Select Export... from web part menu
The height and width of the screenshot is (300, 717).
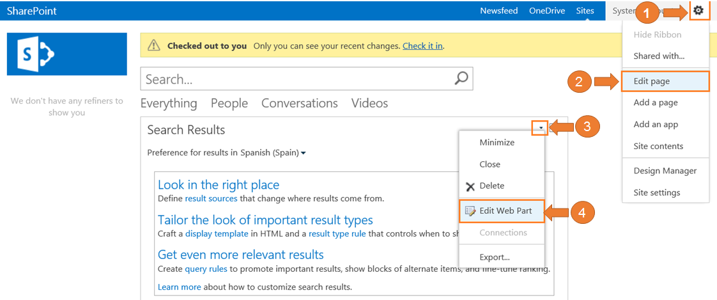click(494, 257)
